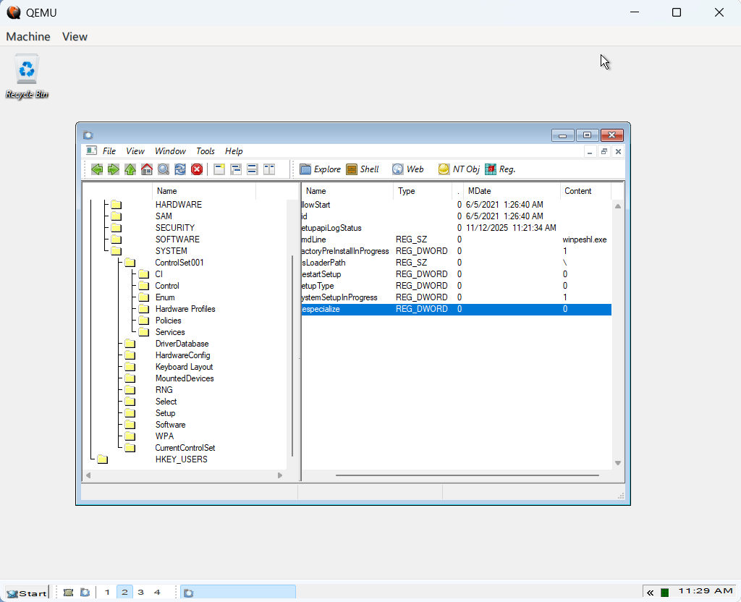Click the magnifier Search icon
This screenshot has height=602, width=741.
click(x=164, y=169)
